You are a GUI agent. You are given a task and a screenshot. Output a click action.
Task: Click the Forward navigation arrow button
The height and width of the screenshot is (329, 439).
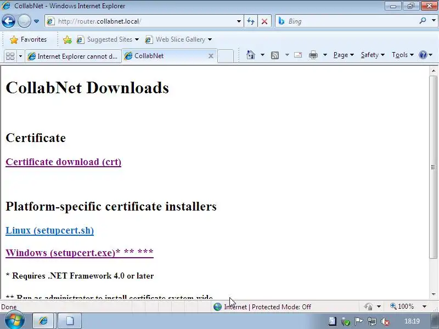pyautogui.click(x=24, y=21)
